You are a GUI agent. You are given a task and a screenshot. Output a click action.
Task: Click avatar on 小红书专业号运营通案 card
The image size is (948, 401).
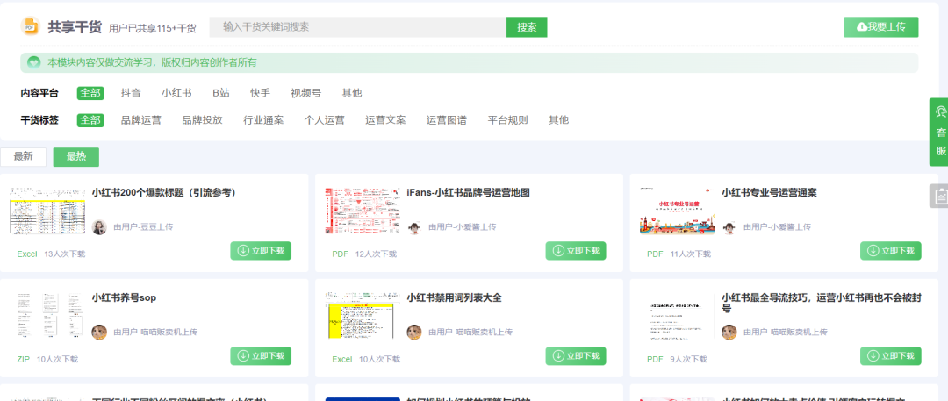click(729, 226)
